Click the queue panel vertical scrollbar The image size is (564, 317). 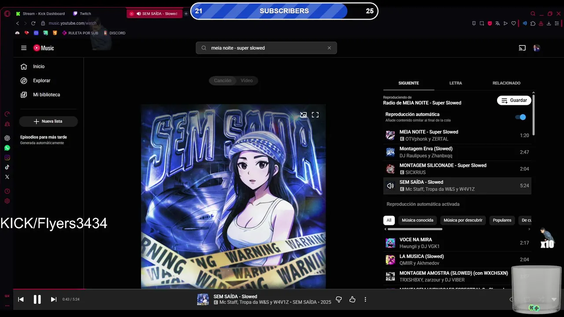[x=534, y=115]
